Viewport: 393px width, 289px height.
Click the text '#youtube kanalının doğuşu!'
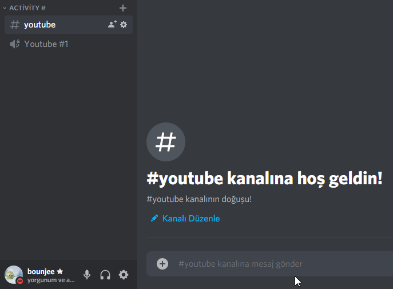[199, 199]
